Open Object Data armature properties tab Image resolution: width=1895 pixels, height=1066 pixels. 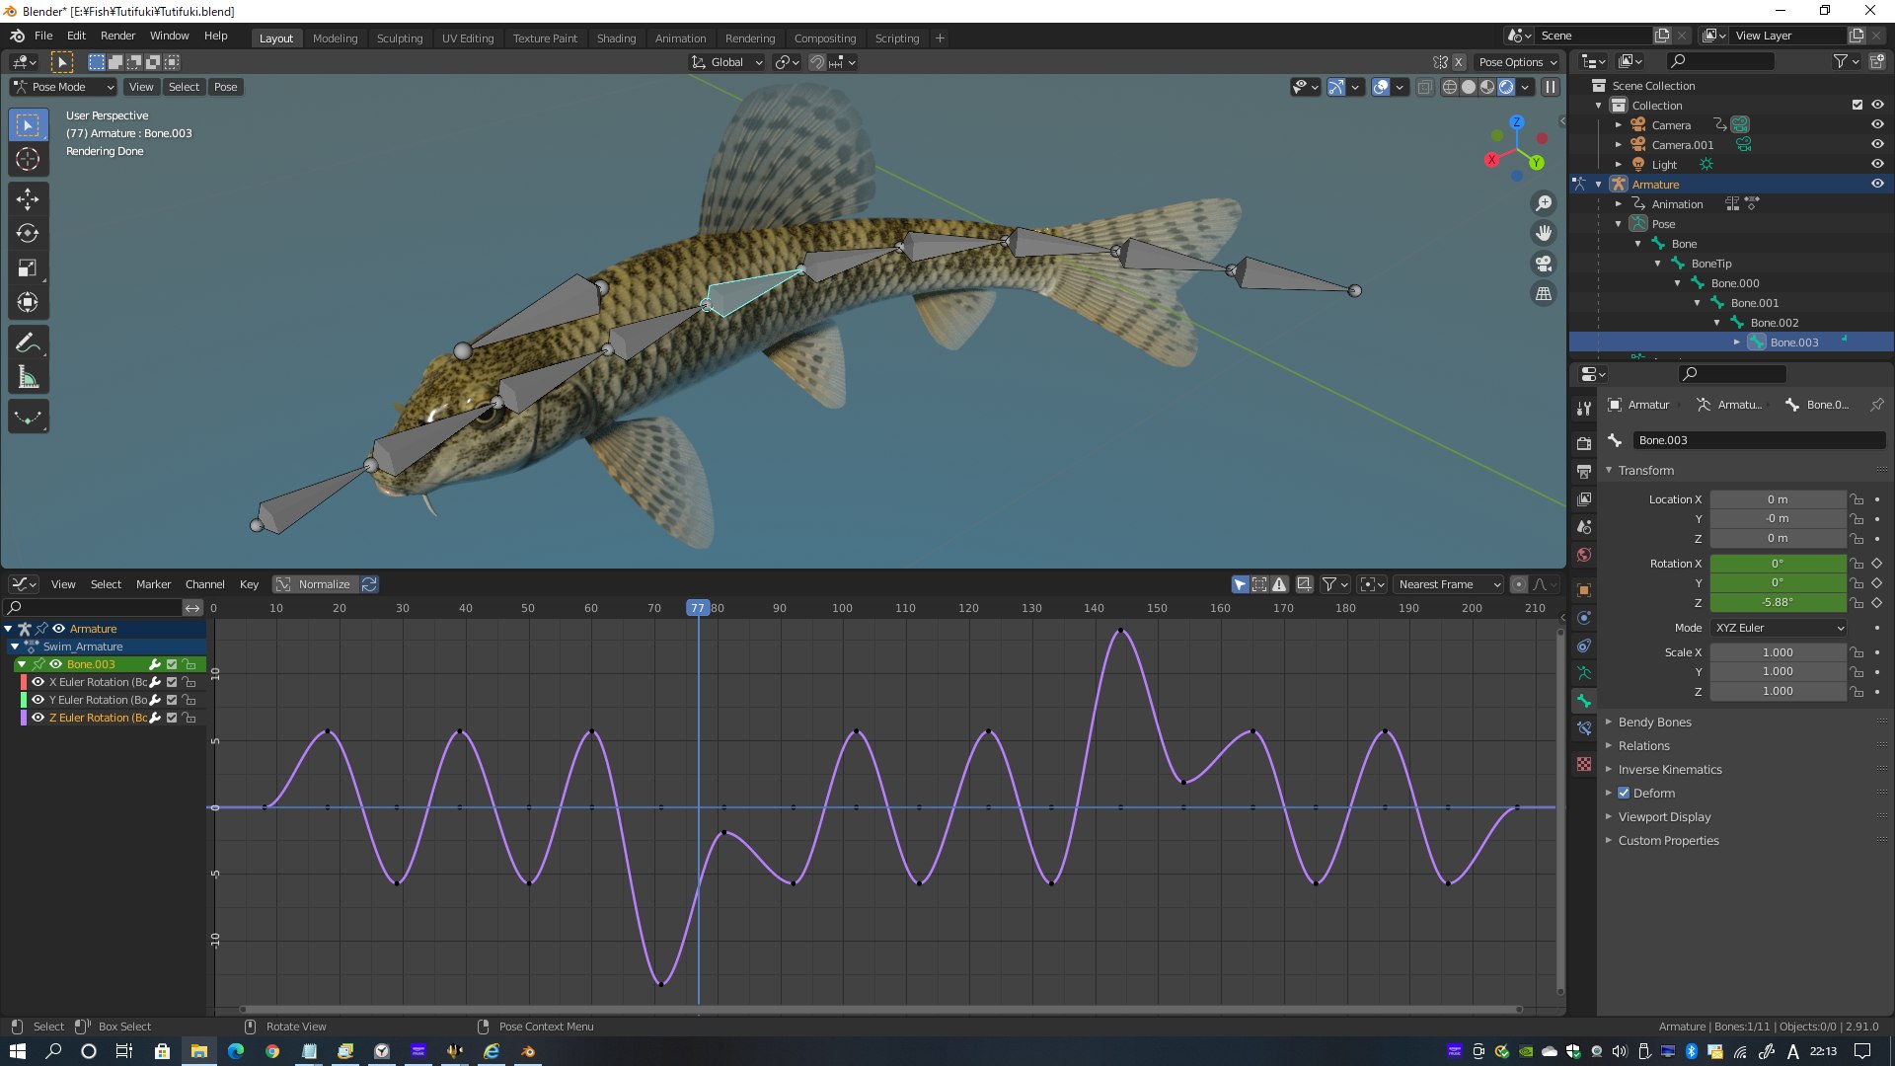tap(1584, 673)
